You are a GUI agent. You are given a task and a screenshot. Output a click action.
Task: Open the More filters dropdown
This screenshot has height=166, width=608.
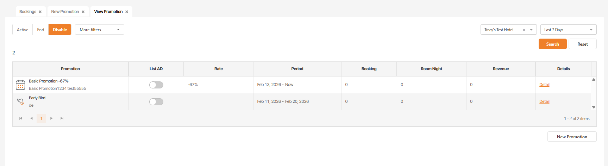(100, 30)
